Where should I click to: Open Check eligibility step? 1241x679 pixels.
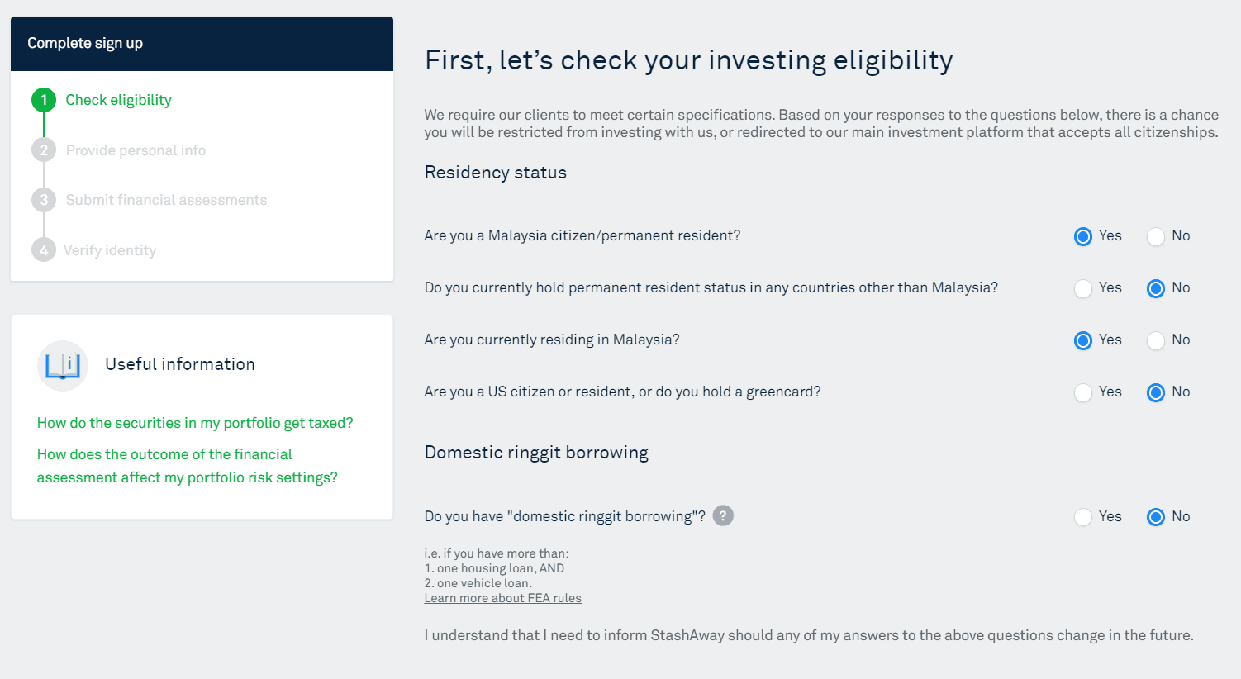[x=118, y=100]
